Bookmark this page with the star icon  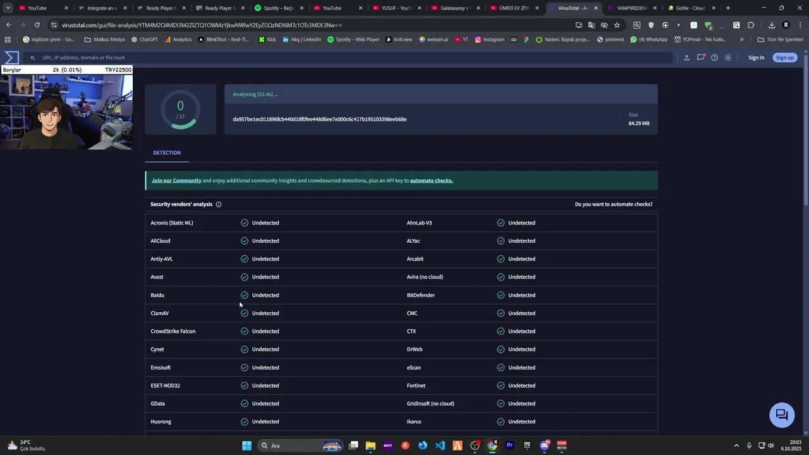tap(617, 25)
